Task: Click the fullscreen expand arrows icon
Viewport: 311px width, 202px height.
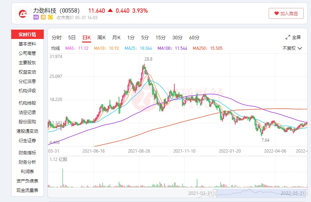Action: point(288,37)
